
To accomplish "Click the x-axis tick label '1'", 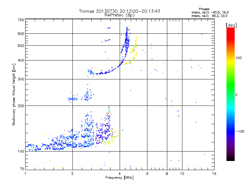I will [x=25, y=174].
